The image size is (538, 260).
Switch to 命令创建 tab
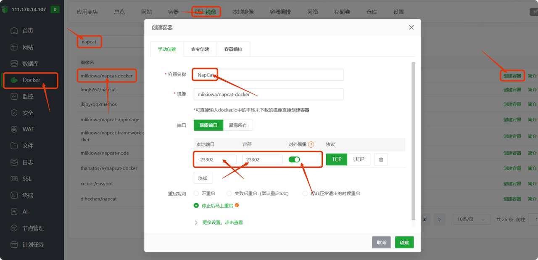click(x=200, y=49)
